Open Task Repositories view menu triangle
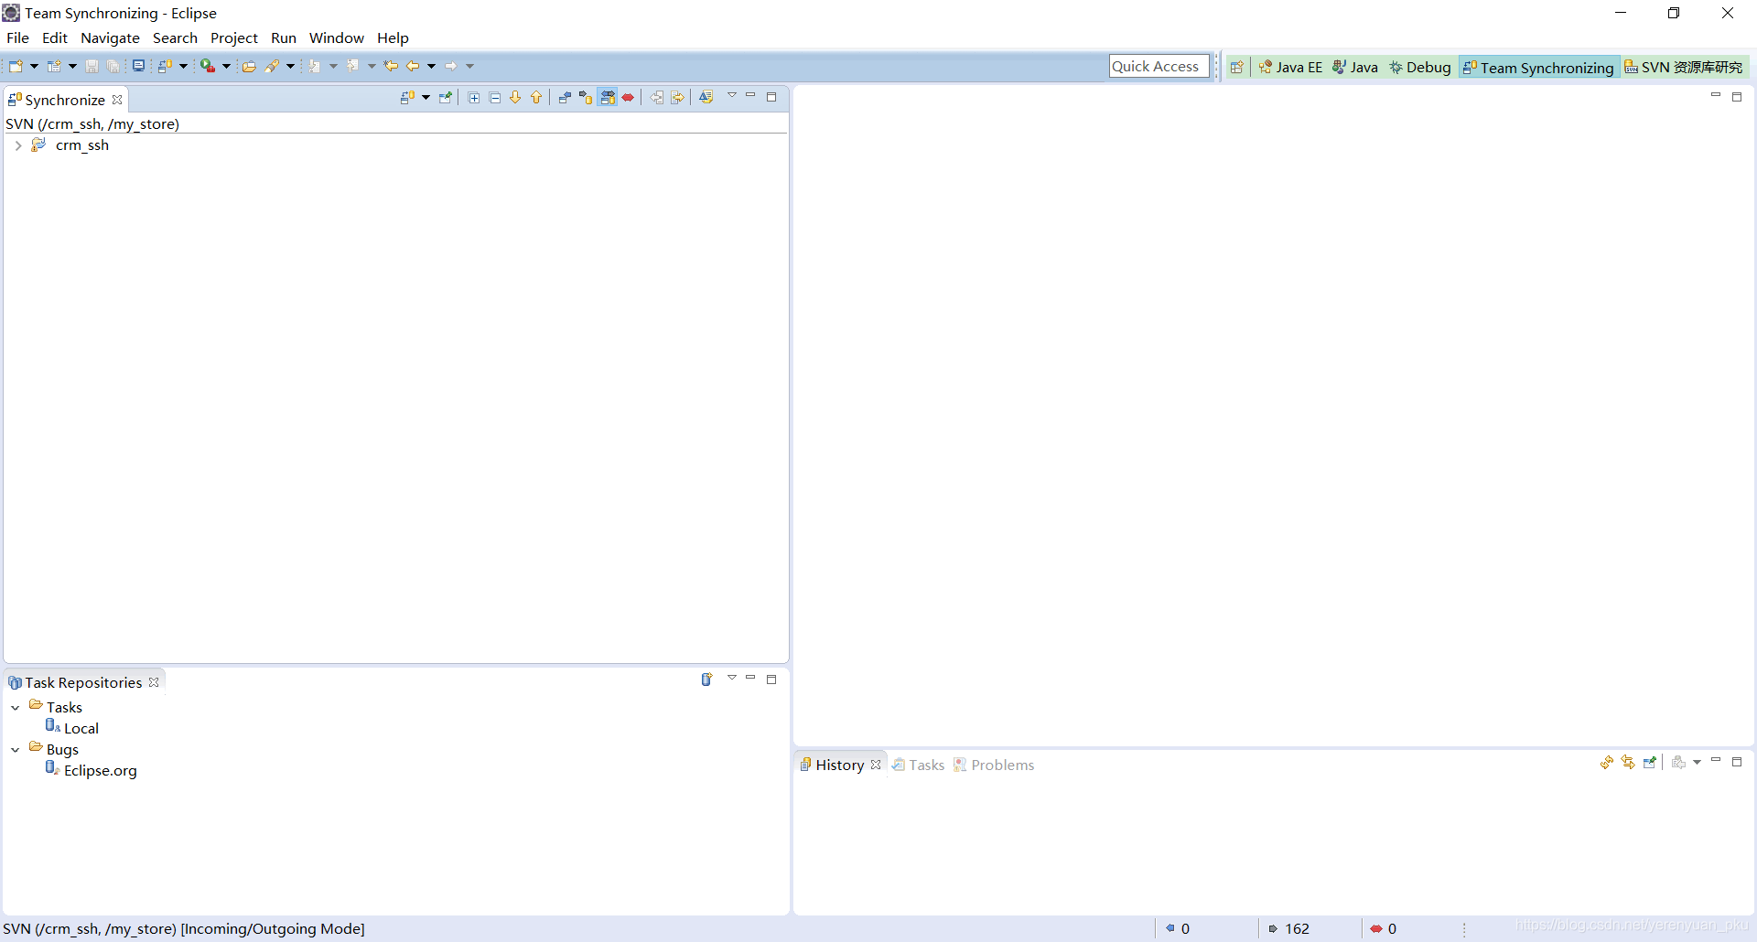Screen dimensions: 1757x942 (732, 678)
